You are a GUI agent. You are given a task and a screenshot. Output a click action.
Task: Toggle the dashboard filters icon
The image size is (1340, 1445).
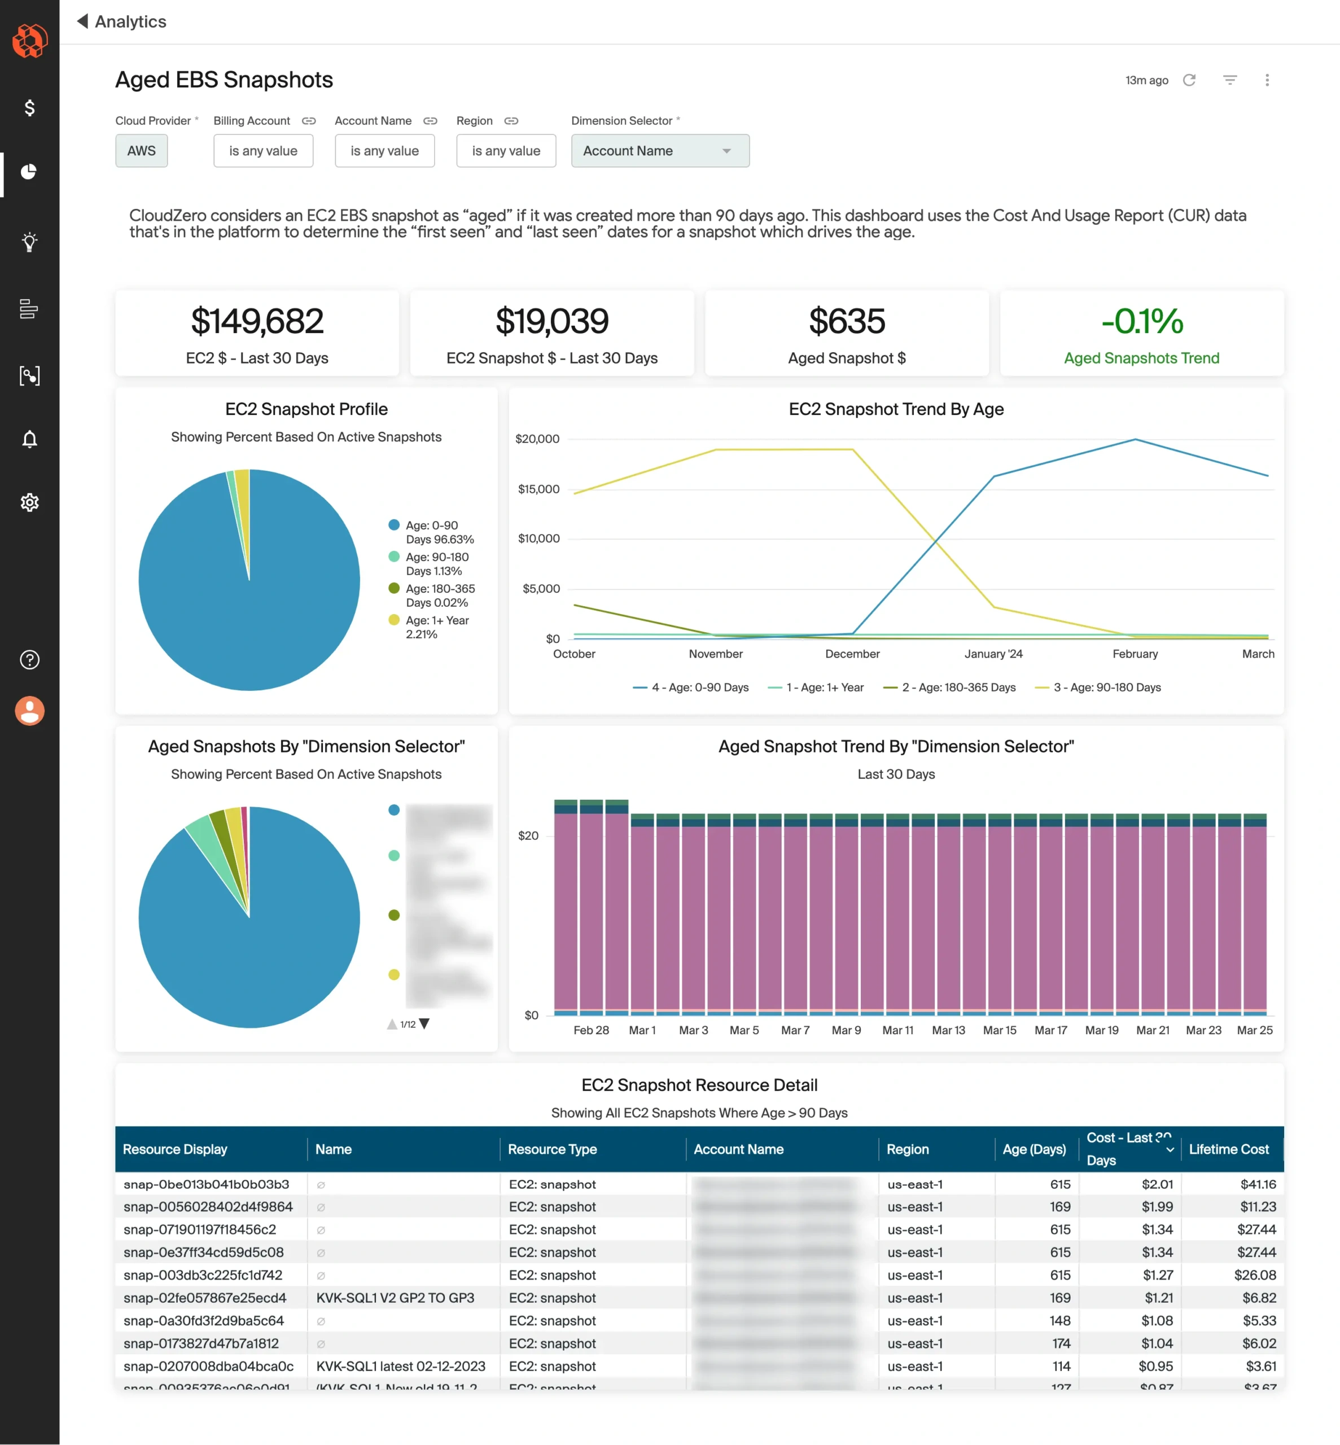point(1230,80)
